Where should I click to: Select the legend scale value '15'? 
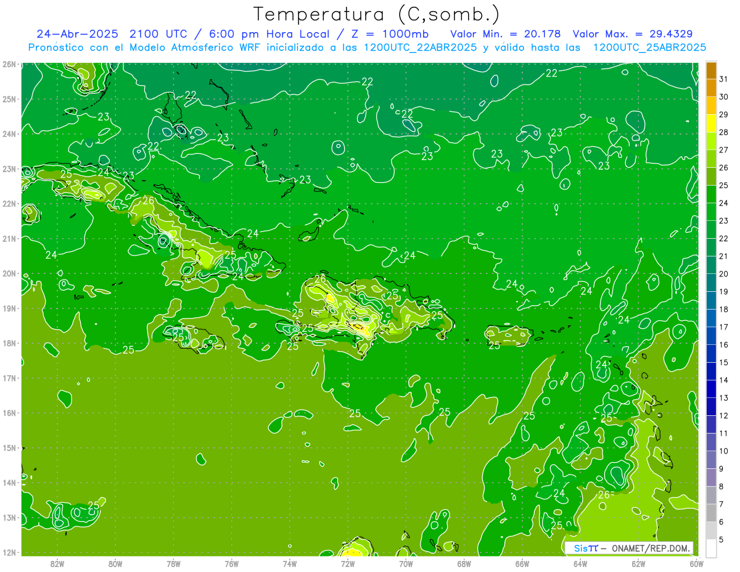coord(724,362)
